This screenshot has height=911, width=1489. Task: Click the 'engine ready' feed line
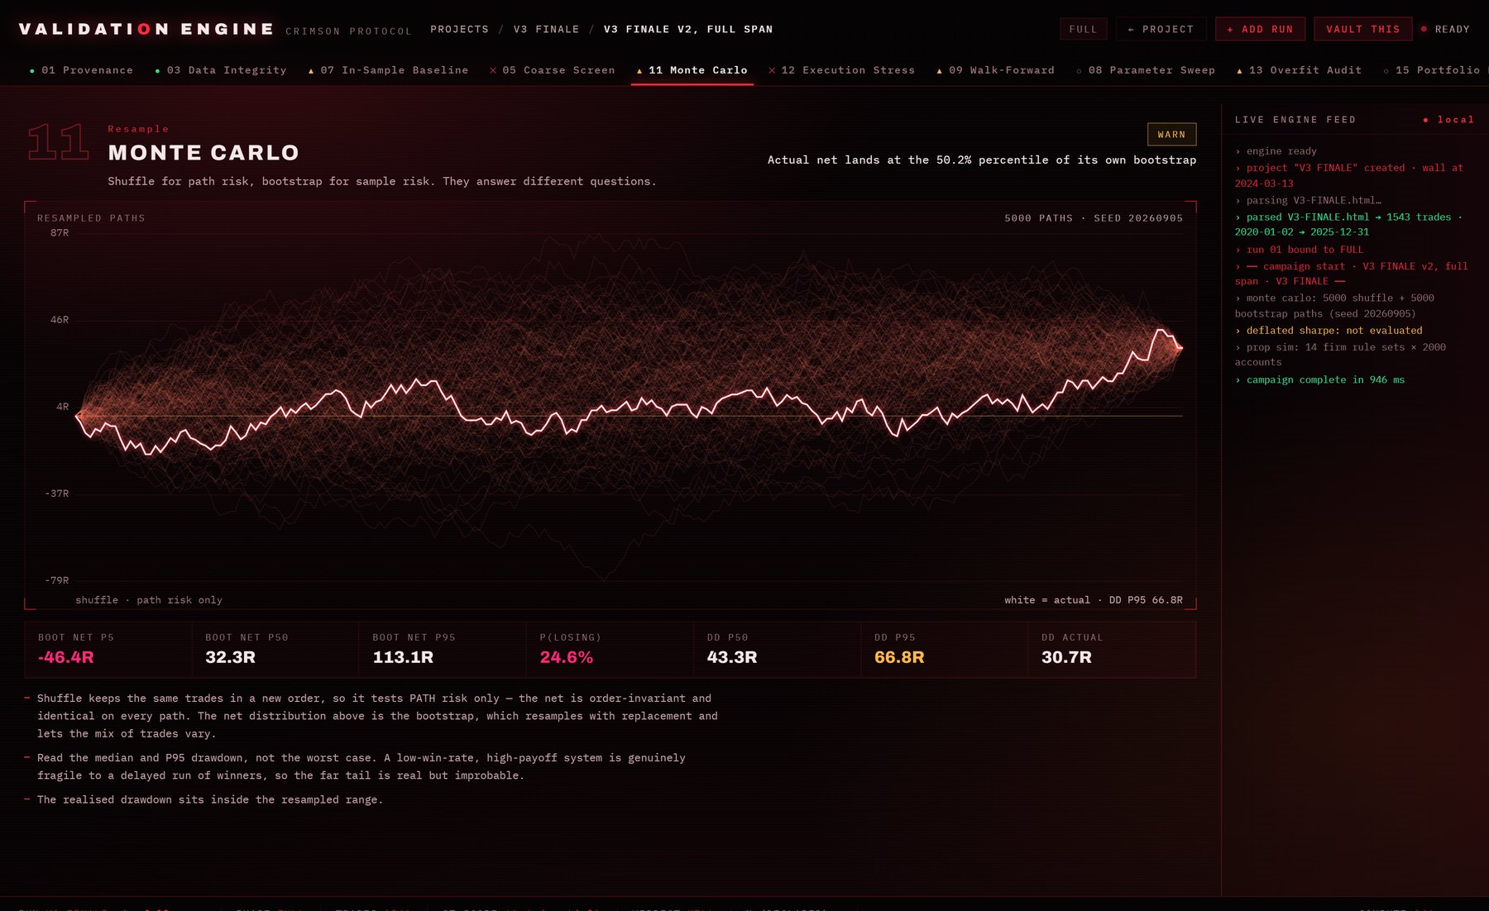(x=1276, y=151)
